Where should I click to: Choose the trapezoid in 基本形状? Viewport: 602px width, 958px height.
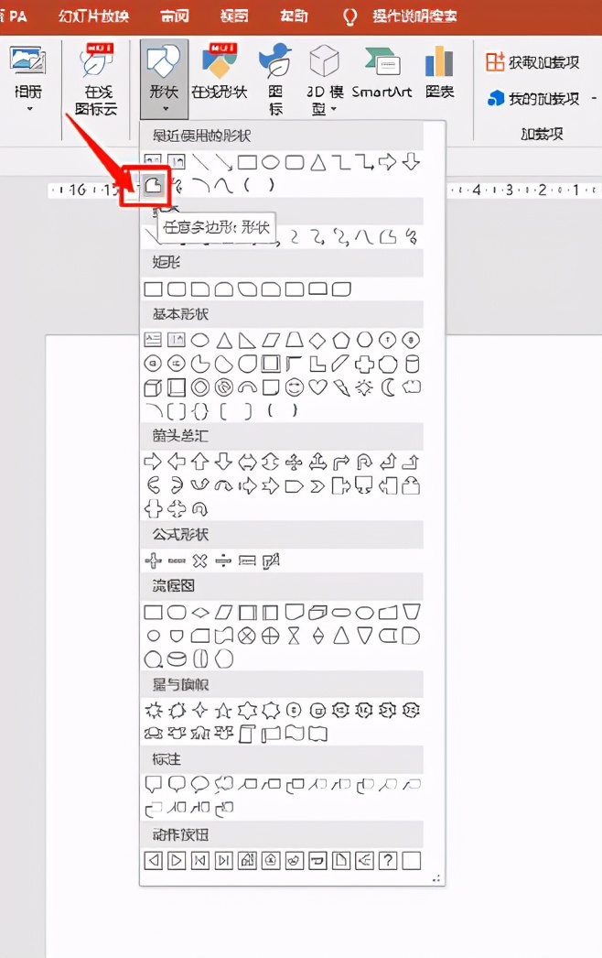295,340
